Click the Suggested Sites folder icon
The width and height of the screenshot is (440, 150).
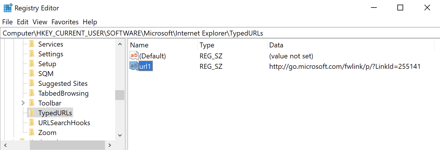pos(32,84)
